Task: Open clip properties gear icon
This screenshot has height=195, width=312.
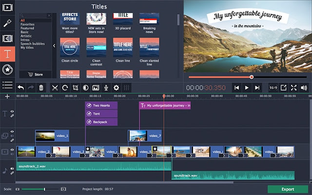Action: [x=116, y=88]
